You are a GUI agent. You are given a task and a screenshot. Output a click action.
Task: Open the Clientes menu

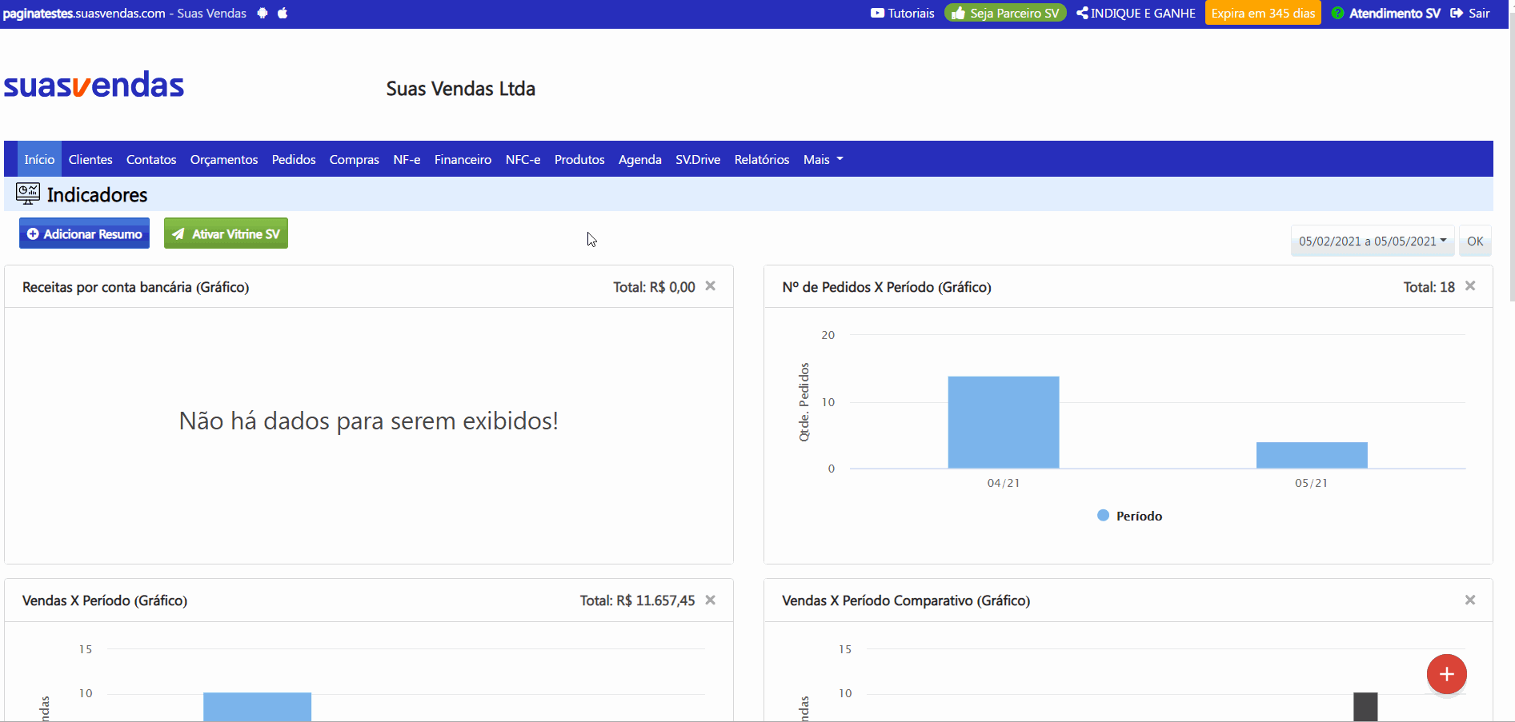(90, 159)
